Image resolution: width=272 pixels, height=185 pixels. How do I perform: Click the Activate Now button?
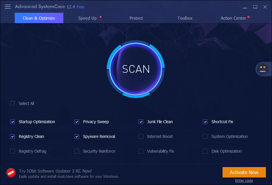click(244, 172)
